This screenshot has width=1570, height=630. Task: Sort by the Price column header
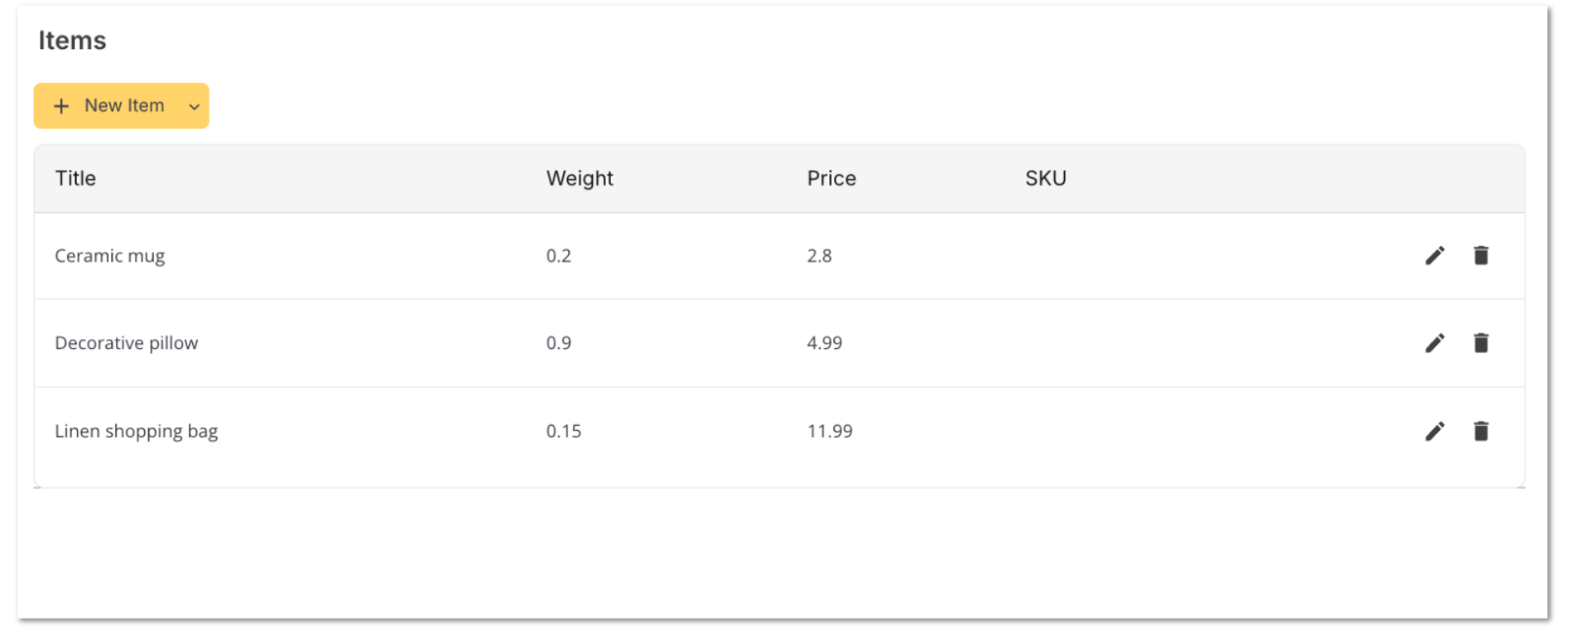click(831, 178)
